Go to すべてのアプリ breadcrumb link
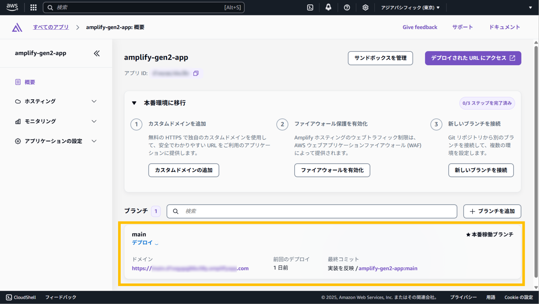The height and width of the screenshot is (304, 539). pyautogui.click(x=51, y=27)
